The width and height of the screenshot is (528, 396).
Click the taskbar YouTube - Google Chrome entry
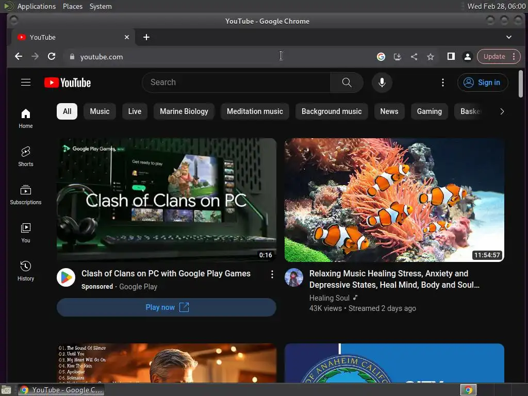point(61,390)
